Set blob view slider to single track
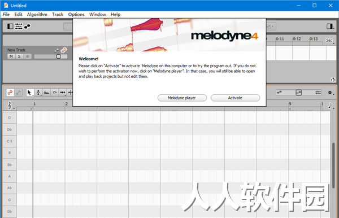 [279, 93]
